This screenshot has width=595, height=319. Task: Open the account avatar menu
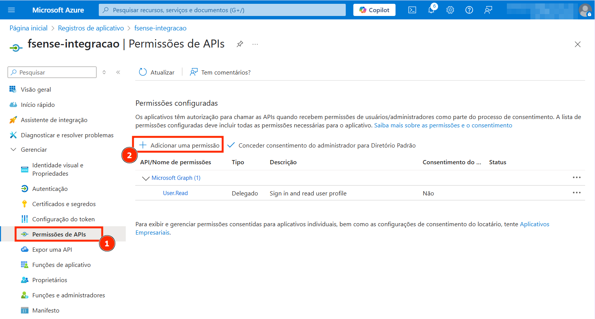(585, 10)
